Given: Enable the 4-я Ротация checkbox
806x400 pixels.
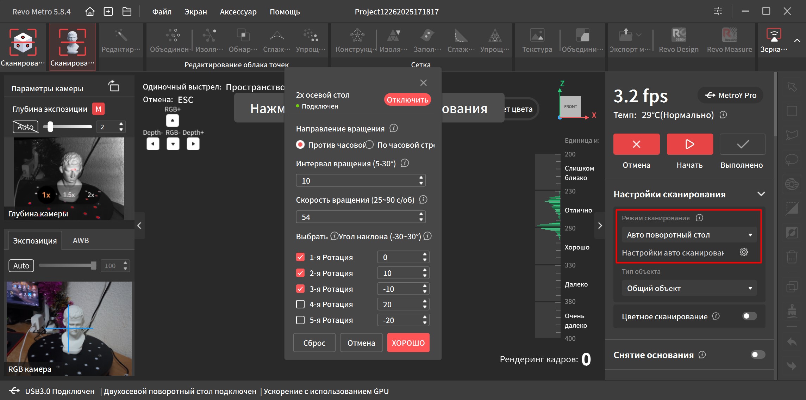Looking at the screenshot, I should pyautogui.click(x=300, y=304).
